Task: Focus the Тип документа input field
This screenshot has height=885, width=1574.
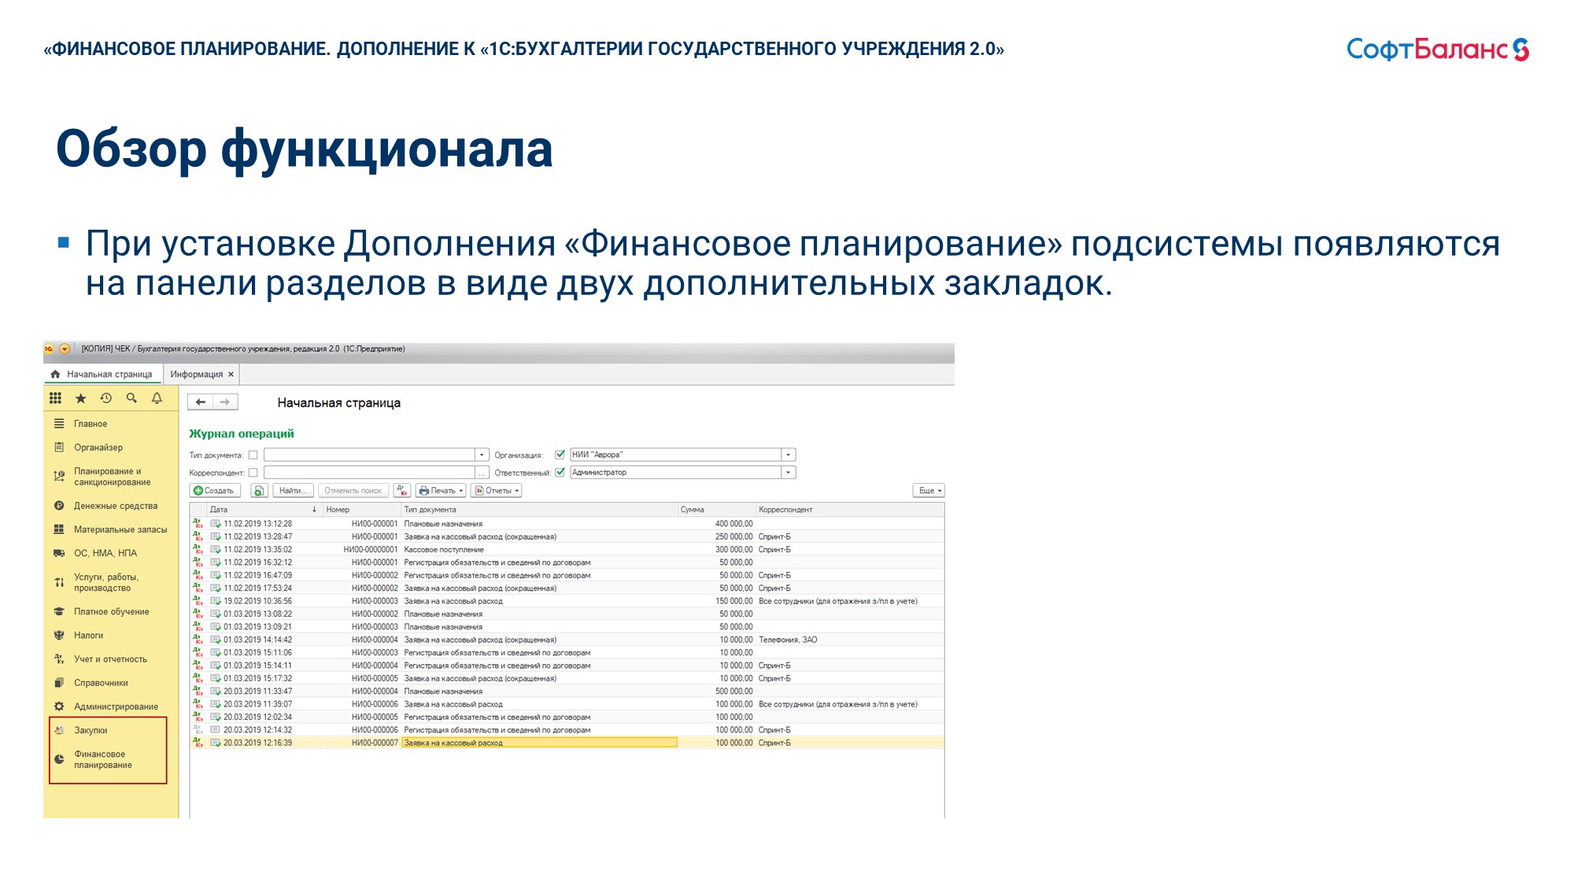Action: [369, 455]
